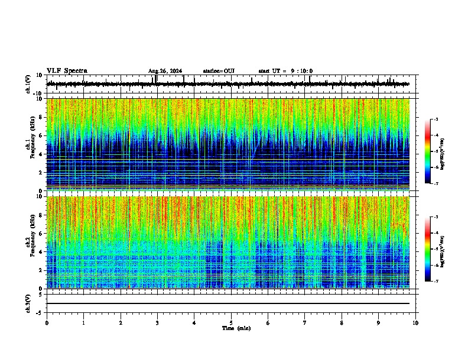Click the '4' kHz tick on ch.2 spectrogram
The image size is (468, 362).
pyautogui.click(x=41, y=252)
